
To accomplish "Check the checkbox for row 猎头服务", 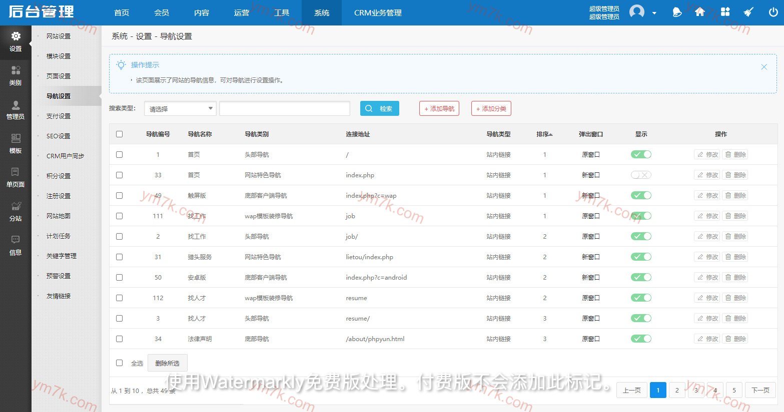I will coord(119,257).
